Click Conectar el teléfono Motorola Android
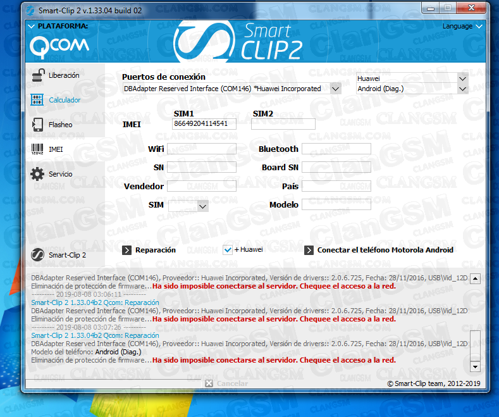This screenshot has width=499, height=417. click(385, 250)
